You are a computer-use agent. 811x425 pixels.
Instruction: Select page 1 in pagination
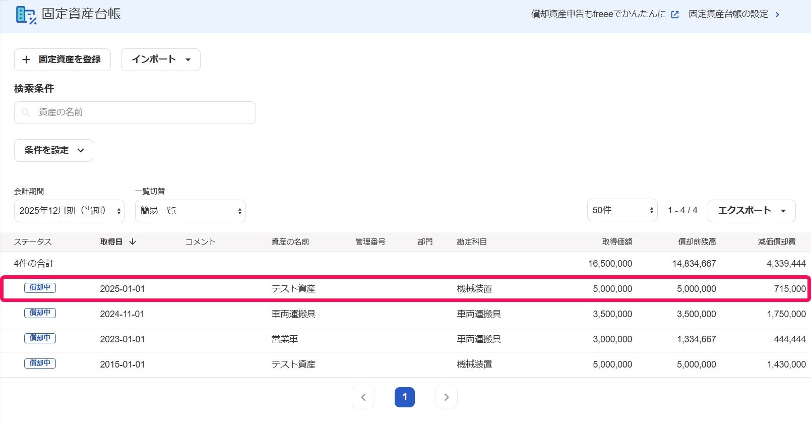tap(405, 397)
